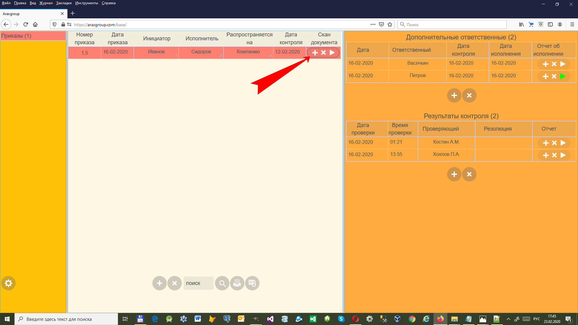Open the Инструменты menu
The image size is (578, 325).
click(87, 3)
